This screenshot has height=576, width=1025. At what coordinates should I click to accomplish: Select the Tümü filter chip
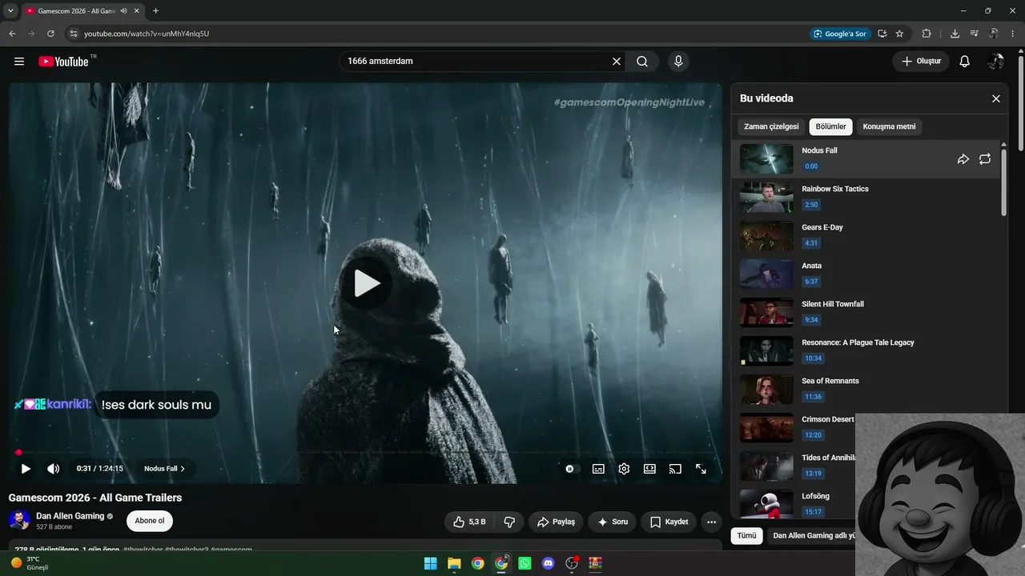point(746,536)
